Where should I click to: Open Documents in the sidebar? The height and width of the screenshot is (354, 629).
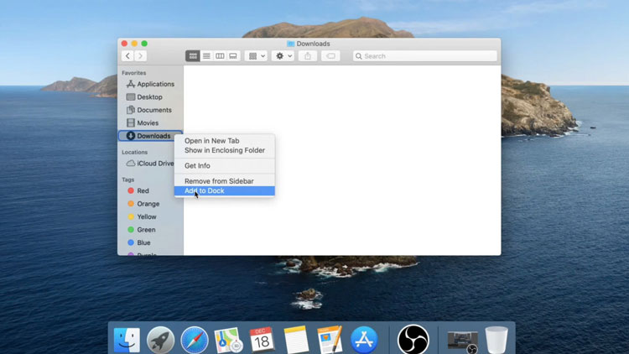pos(150,110)
